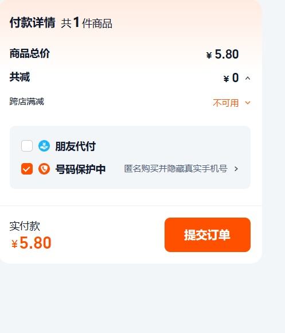Click the 付款详情 heading
The width and height of the screenshot is (285, 333).
click(33, 22)
